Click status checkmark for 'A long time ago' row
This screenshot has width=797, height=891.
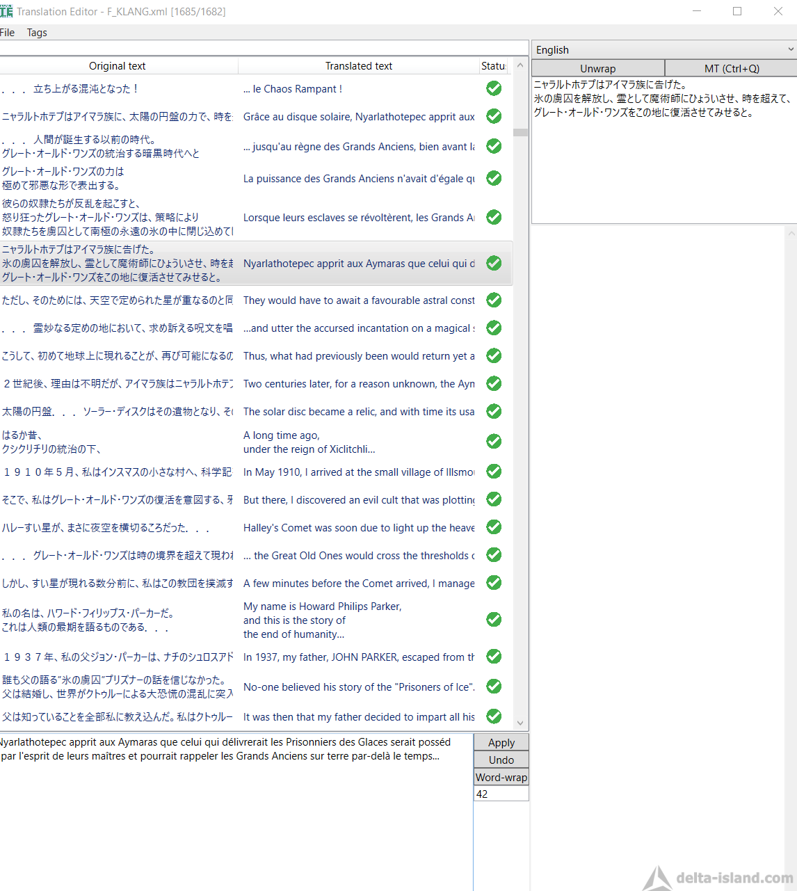click(x=494, y=442)
